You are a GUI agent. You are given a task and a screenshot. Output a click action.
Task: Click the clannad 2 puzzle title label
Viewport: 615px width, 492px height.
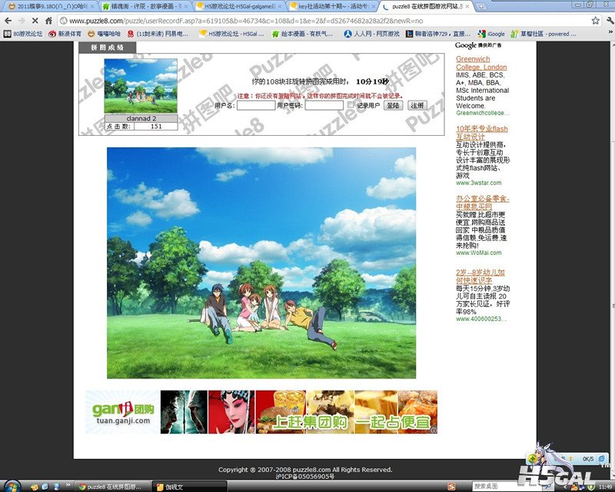click(141, 118)
